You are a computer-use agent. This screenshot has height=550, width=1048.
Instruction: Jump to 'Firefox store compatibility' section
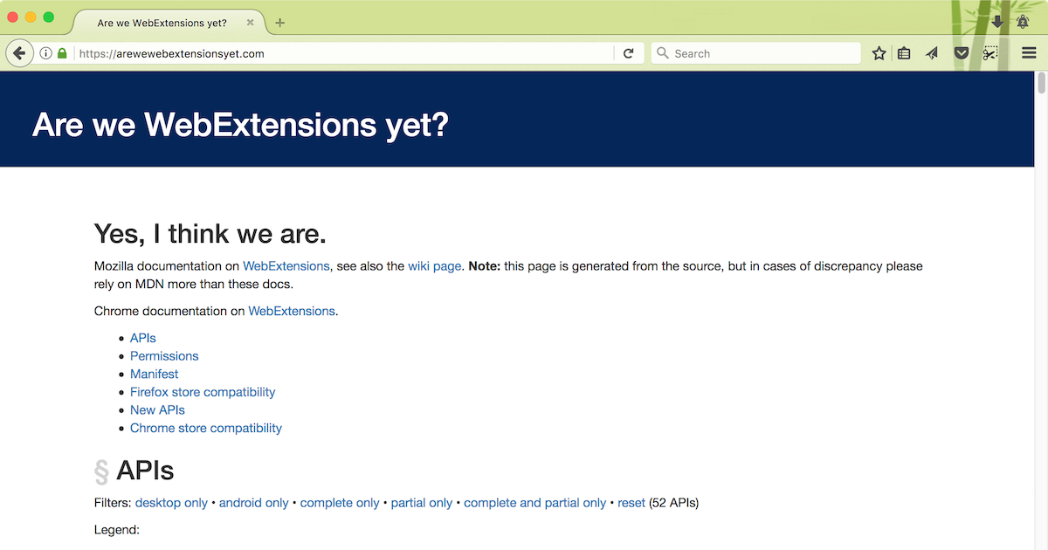coord(203,392)
